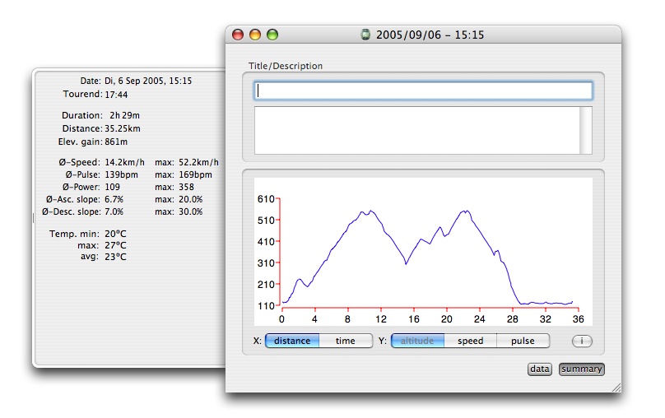Zoom the window with the green button
The image size is (665, 418).
(272, 35)
